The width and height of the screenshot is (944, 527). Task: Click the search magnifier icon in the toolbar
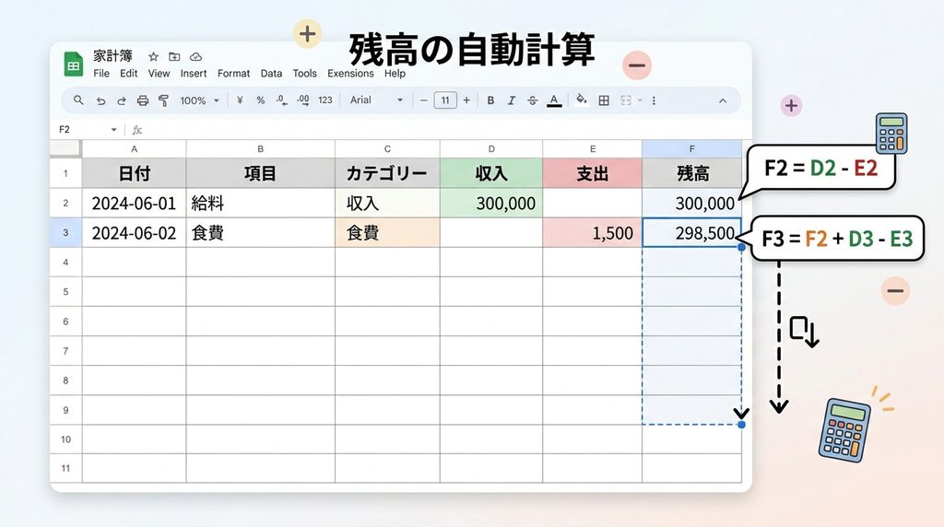(x=78, y=100)
